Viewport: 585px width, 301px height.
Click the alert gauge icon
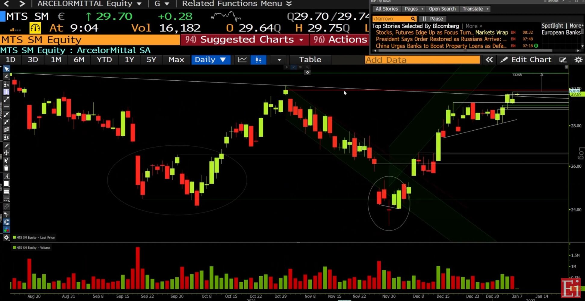tap(35, 28)
